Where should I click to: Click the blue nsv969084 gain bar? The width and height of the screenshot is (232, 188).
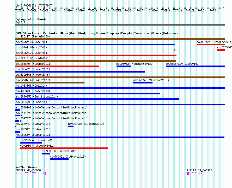[31, 143]
